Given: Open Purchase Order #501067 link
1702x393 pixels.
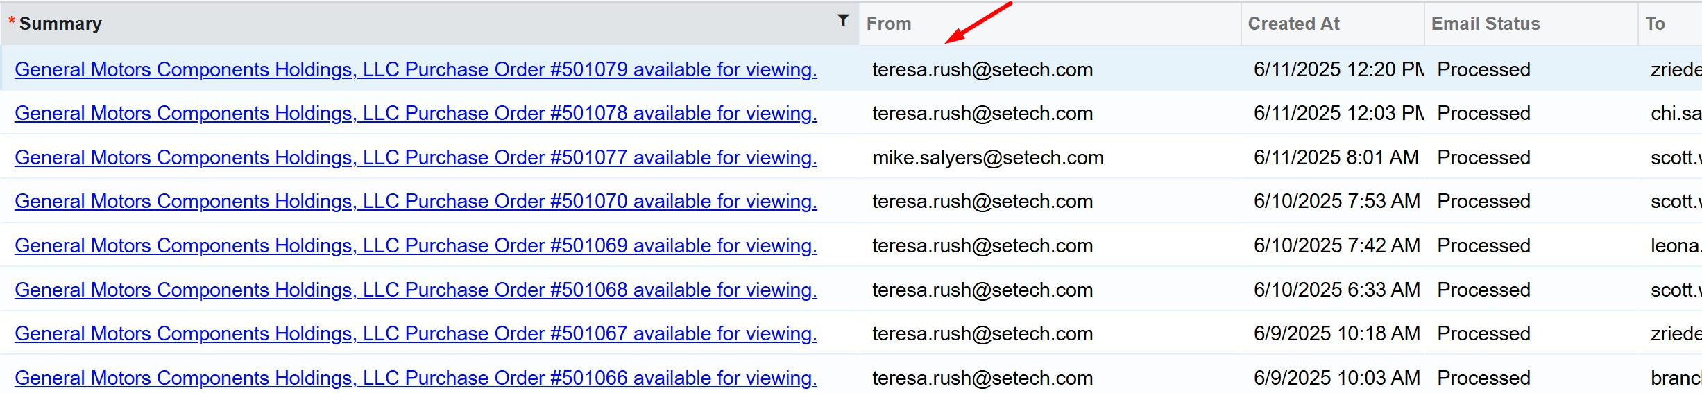Looking at the screenshot, I should [416, 333].
